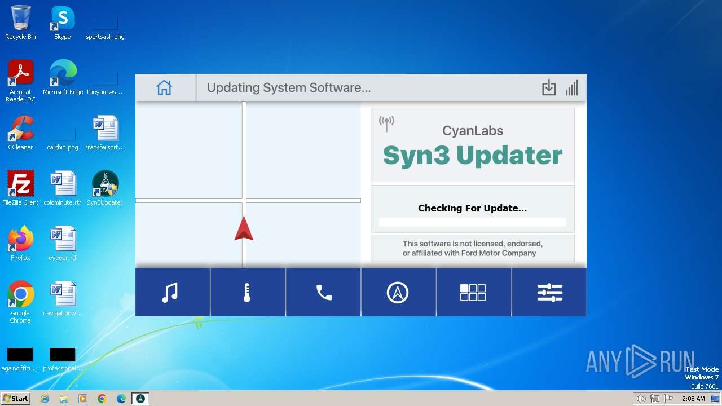Screen dimensions: 722x406
Task: Click the volume speaker tray icon
Action: (x=641, y=399)
